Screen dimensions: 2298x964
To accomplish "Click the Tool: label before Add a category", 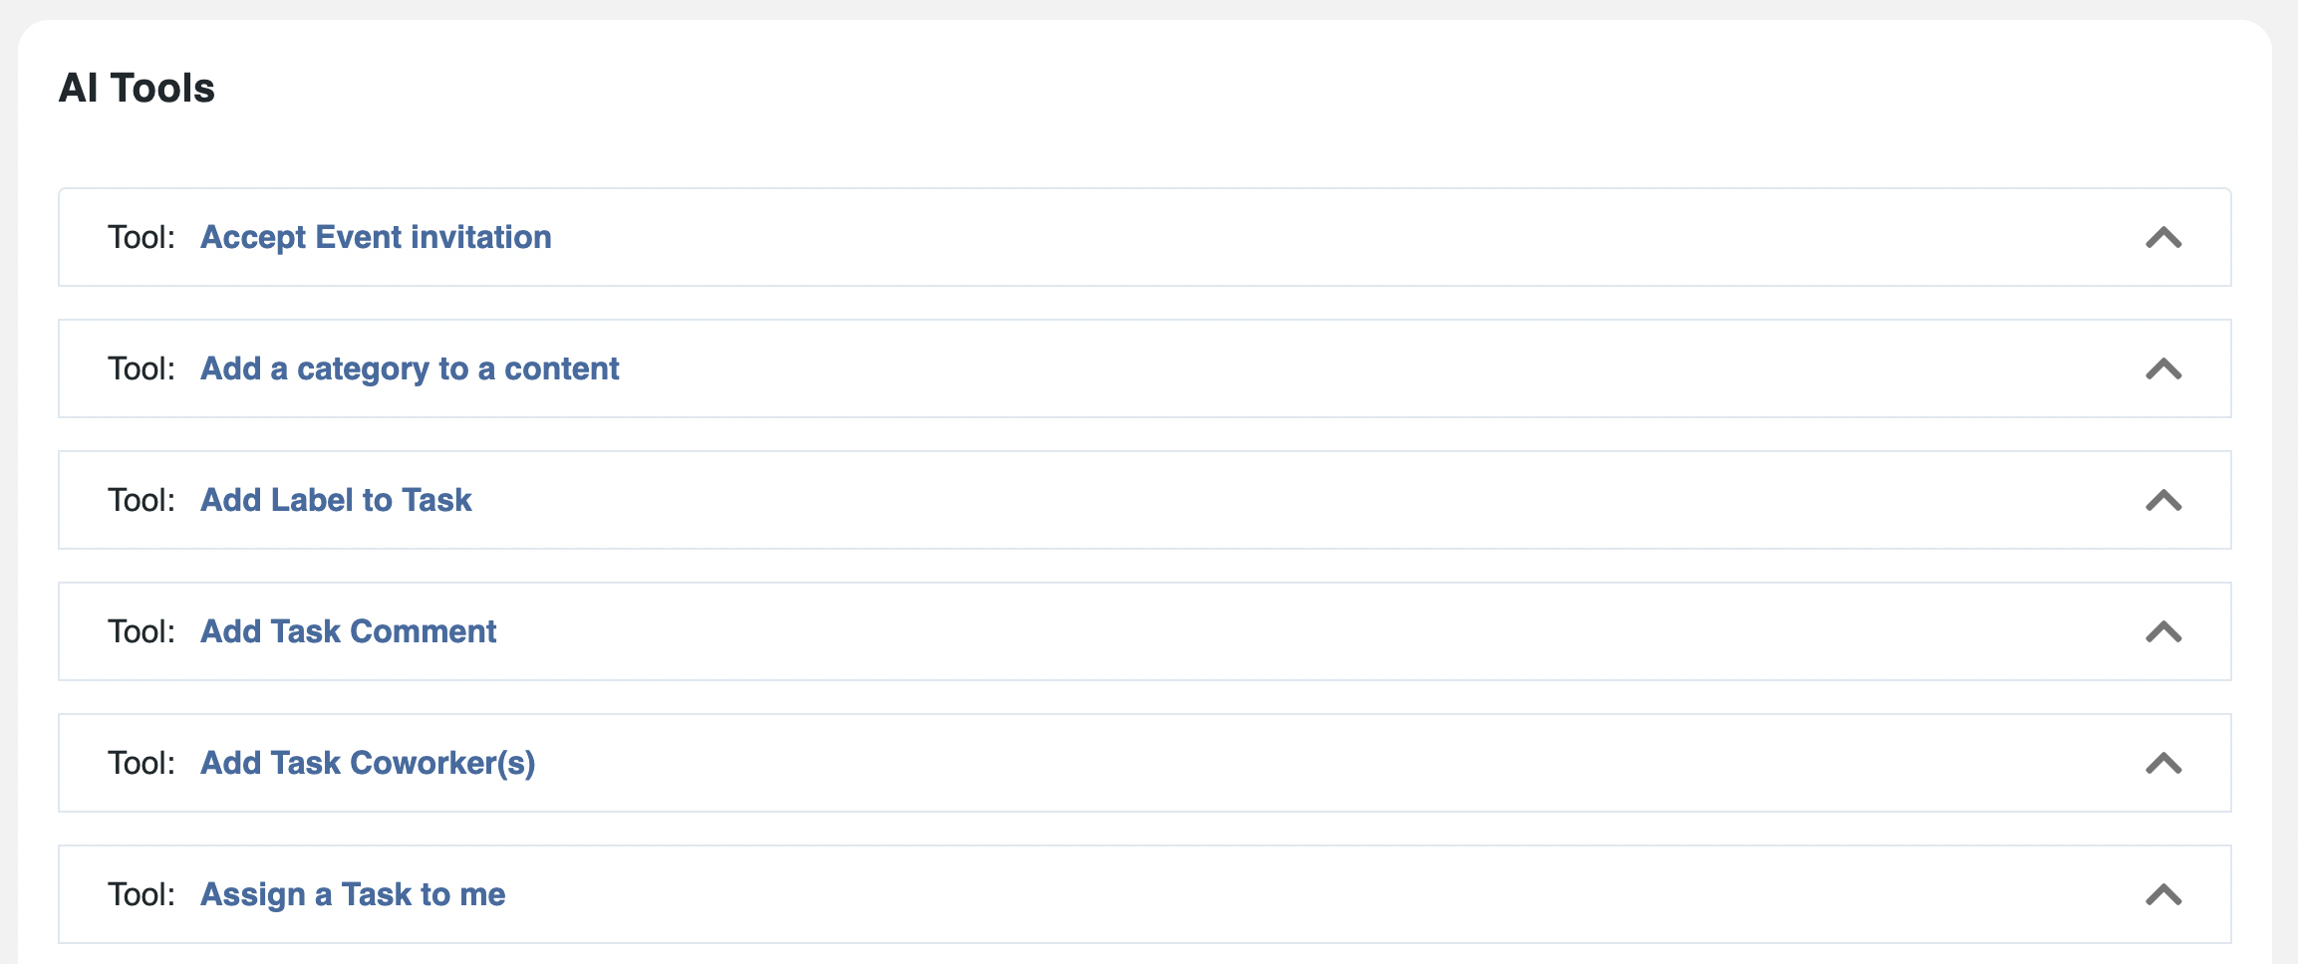I will coord(142,368).
